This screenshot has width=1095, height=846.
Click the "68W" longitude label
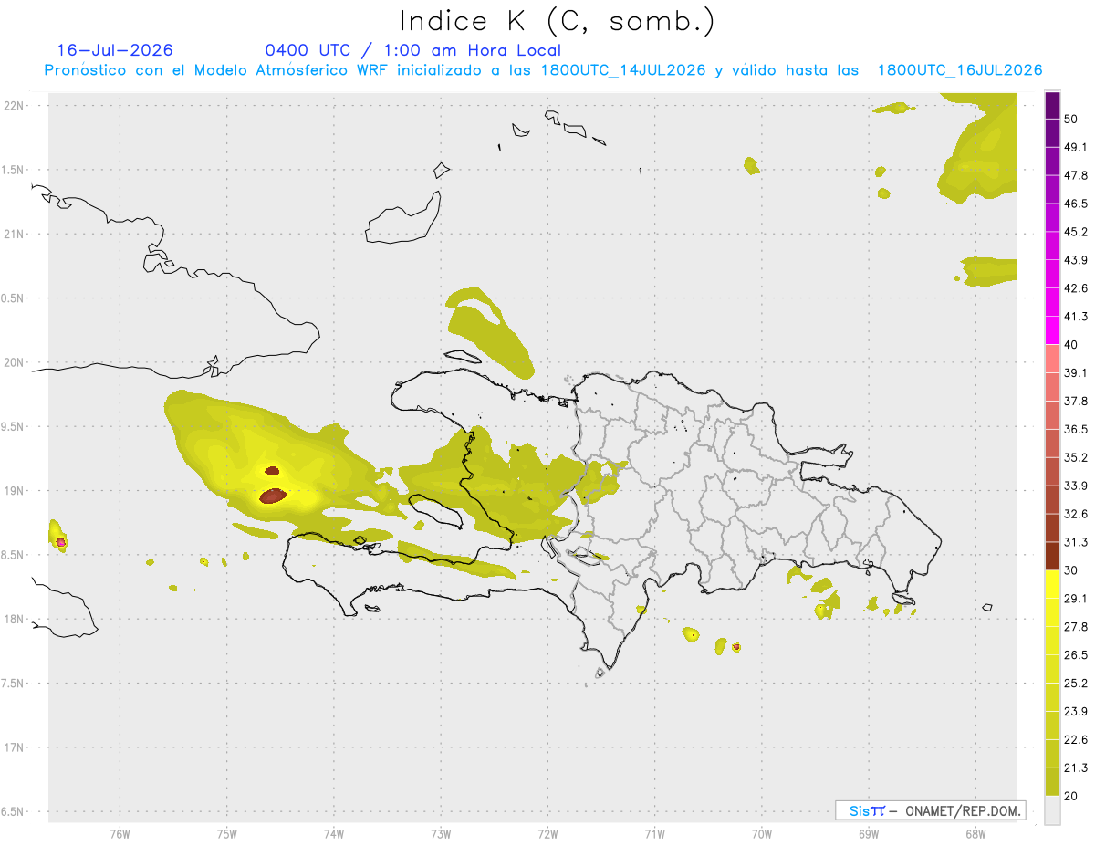tap(975, 833)
